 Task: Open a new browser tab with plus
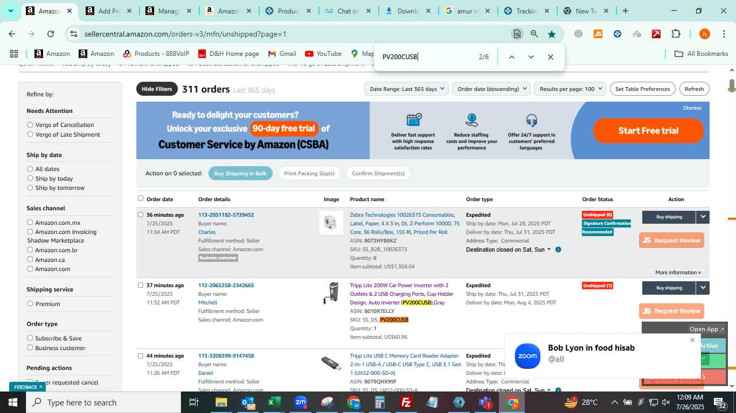click(626, 11)
